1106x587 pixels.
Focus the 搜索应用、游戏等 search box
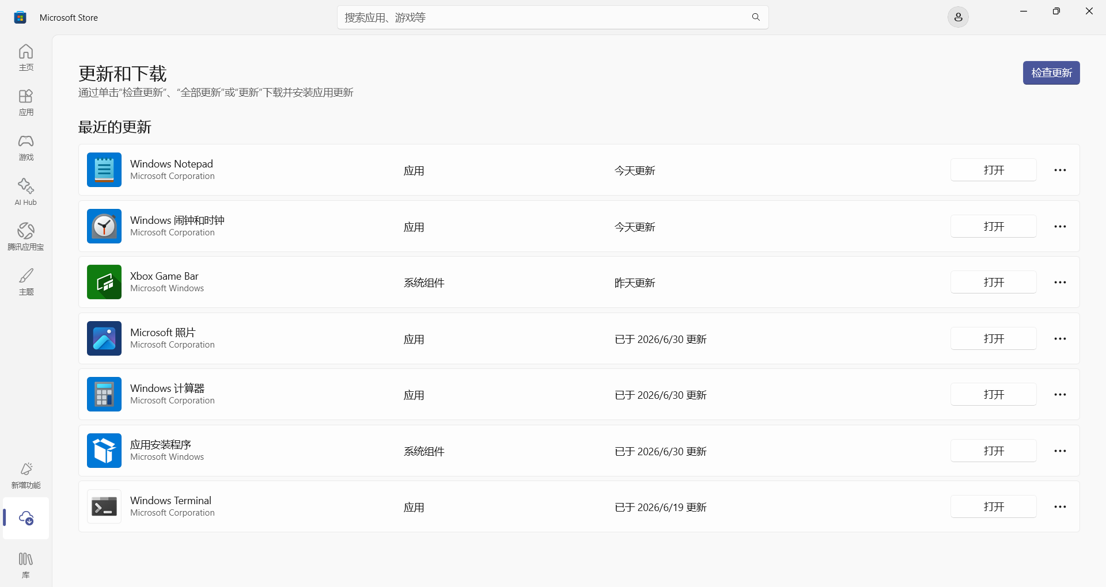(x=552, y=17)
